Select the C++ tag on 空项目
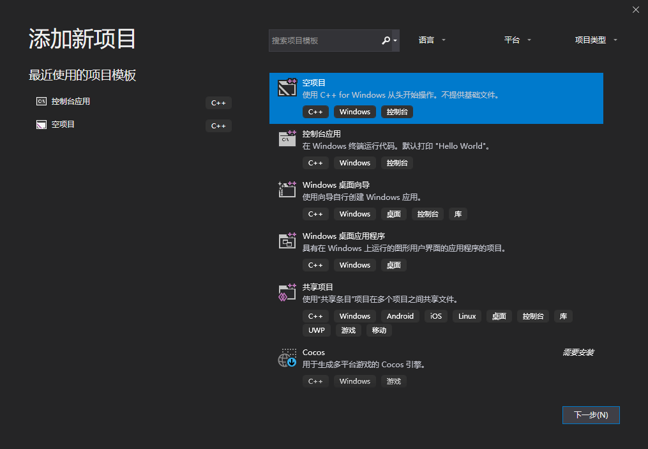Viewport: 648px width, 449px height. click(315, 111)
